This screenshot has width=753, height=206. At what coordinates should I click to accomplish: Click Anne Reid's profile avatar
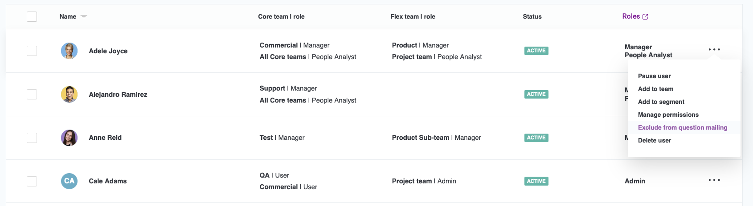[69, 138]
